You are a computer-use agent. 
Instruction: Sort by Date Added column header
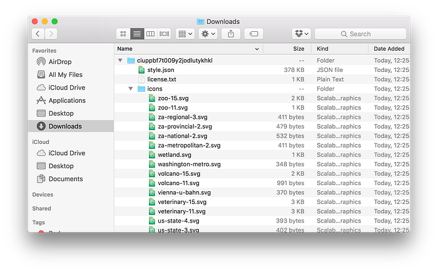tap(389, 49)
